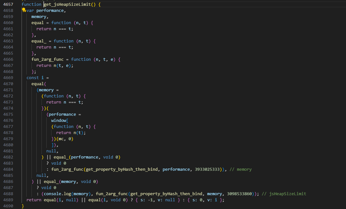Click the 'var' keyword on line 4658

pos(30,11)
